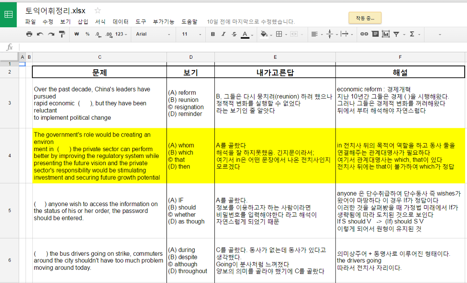Screen dimensions: 467x283
Task: Open the text wrapping dropdown
Action: point(347,34)
